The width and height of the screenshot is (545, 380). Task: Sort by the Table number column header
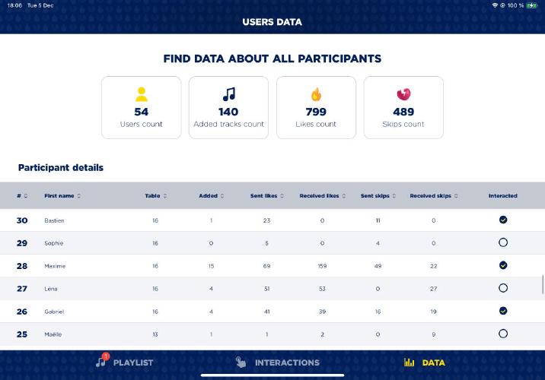[x=155, y=196]
